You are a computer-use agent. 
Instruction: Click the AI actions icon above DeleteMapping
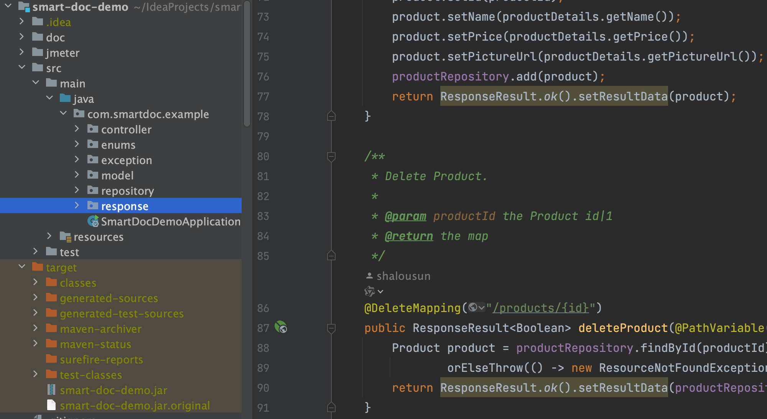tap(369, 291)
